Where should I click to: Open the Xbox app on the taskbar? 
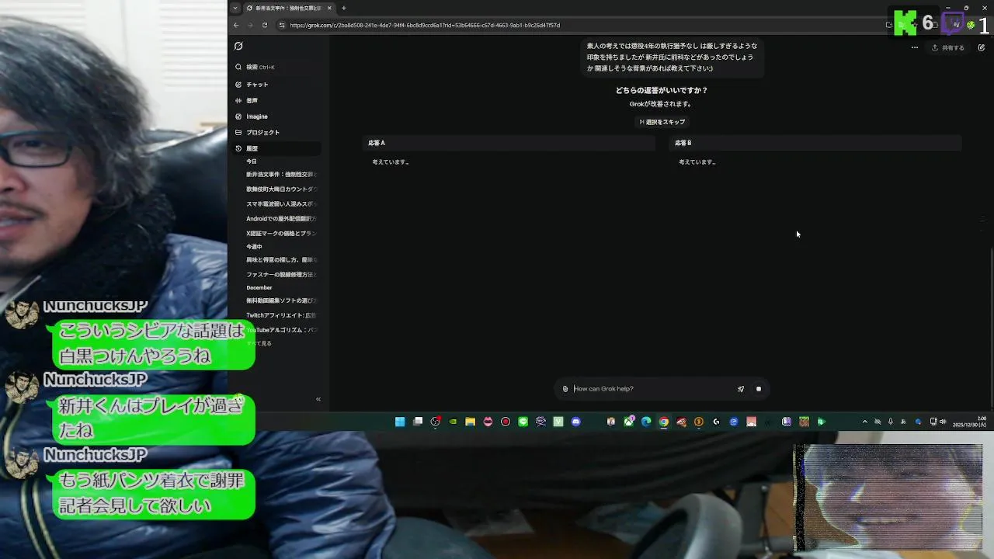(628, 422)
